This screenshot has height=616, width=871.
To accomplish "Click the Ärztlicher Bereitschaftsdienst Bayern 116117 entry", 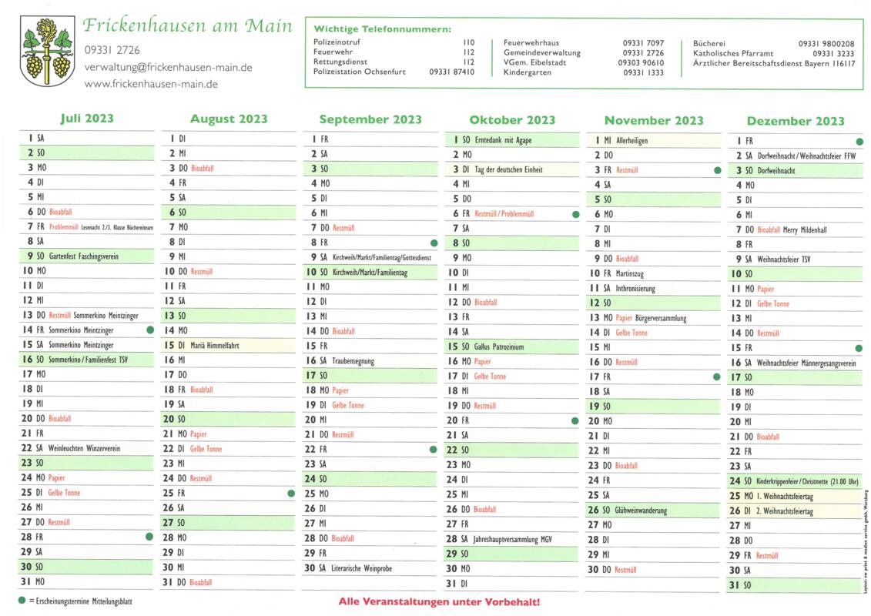I will coord(774,63).
